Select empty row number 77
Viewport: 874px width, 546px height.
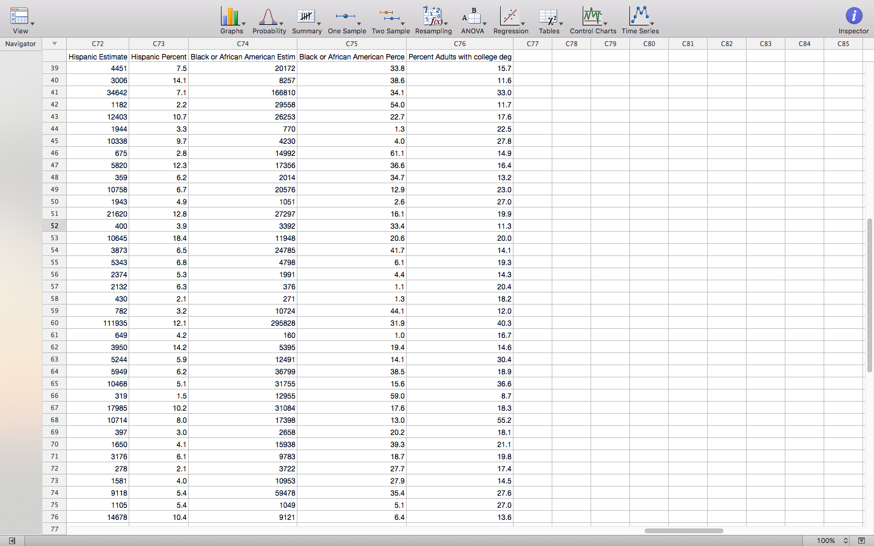[55, 529]
